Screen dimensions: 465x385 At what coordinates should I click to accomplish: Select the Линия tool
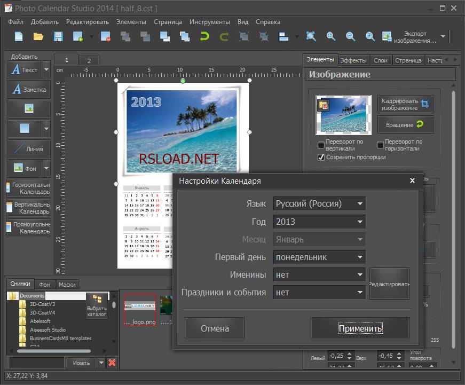[26, 148]
